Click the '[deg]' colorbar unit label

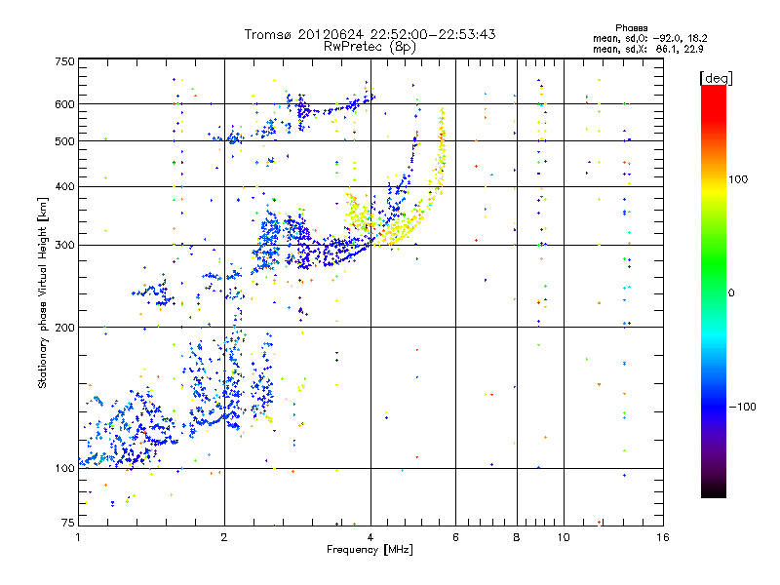tap(716, 78)
